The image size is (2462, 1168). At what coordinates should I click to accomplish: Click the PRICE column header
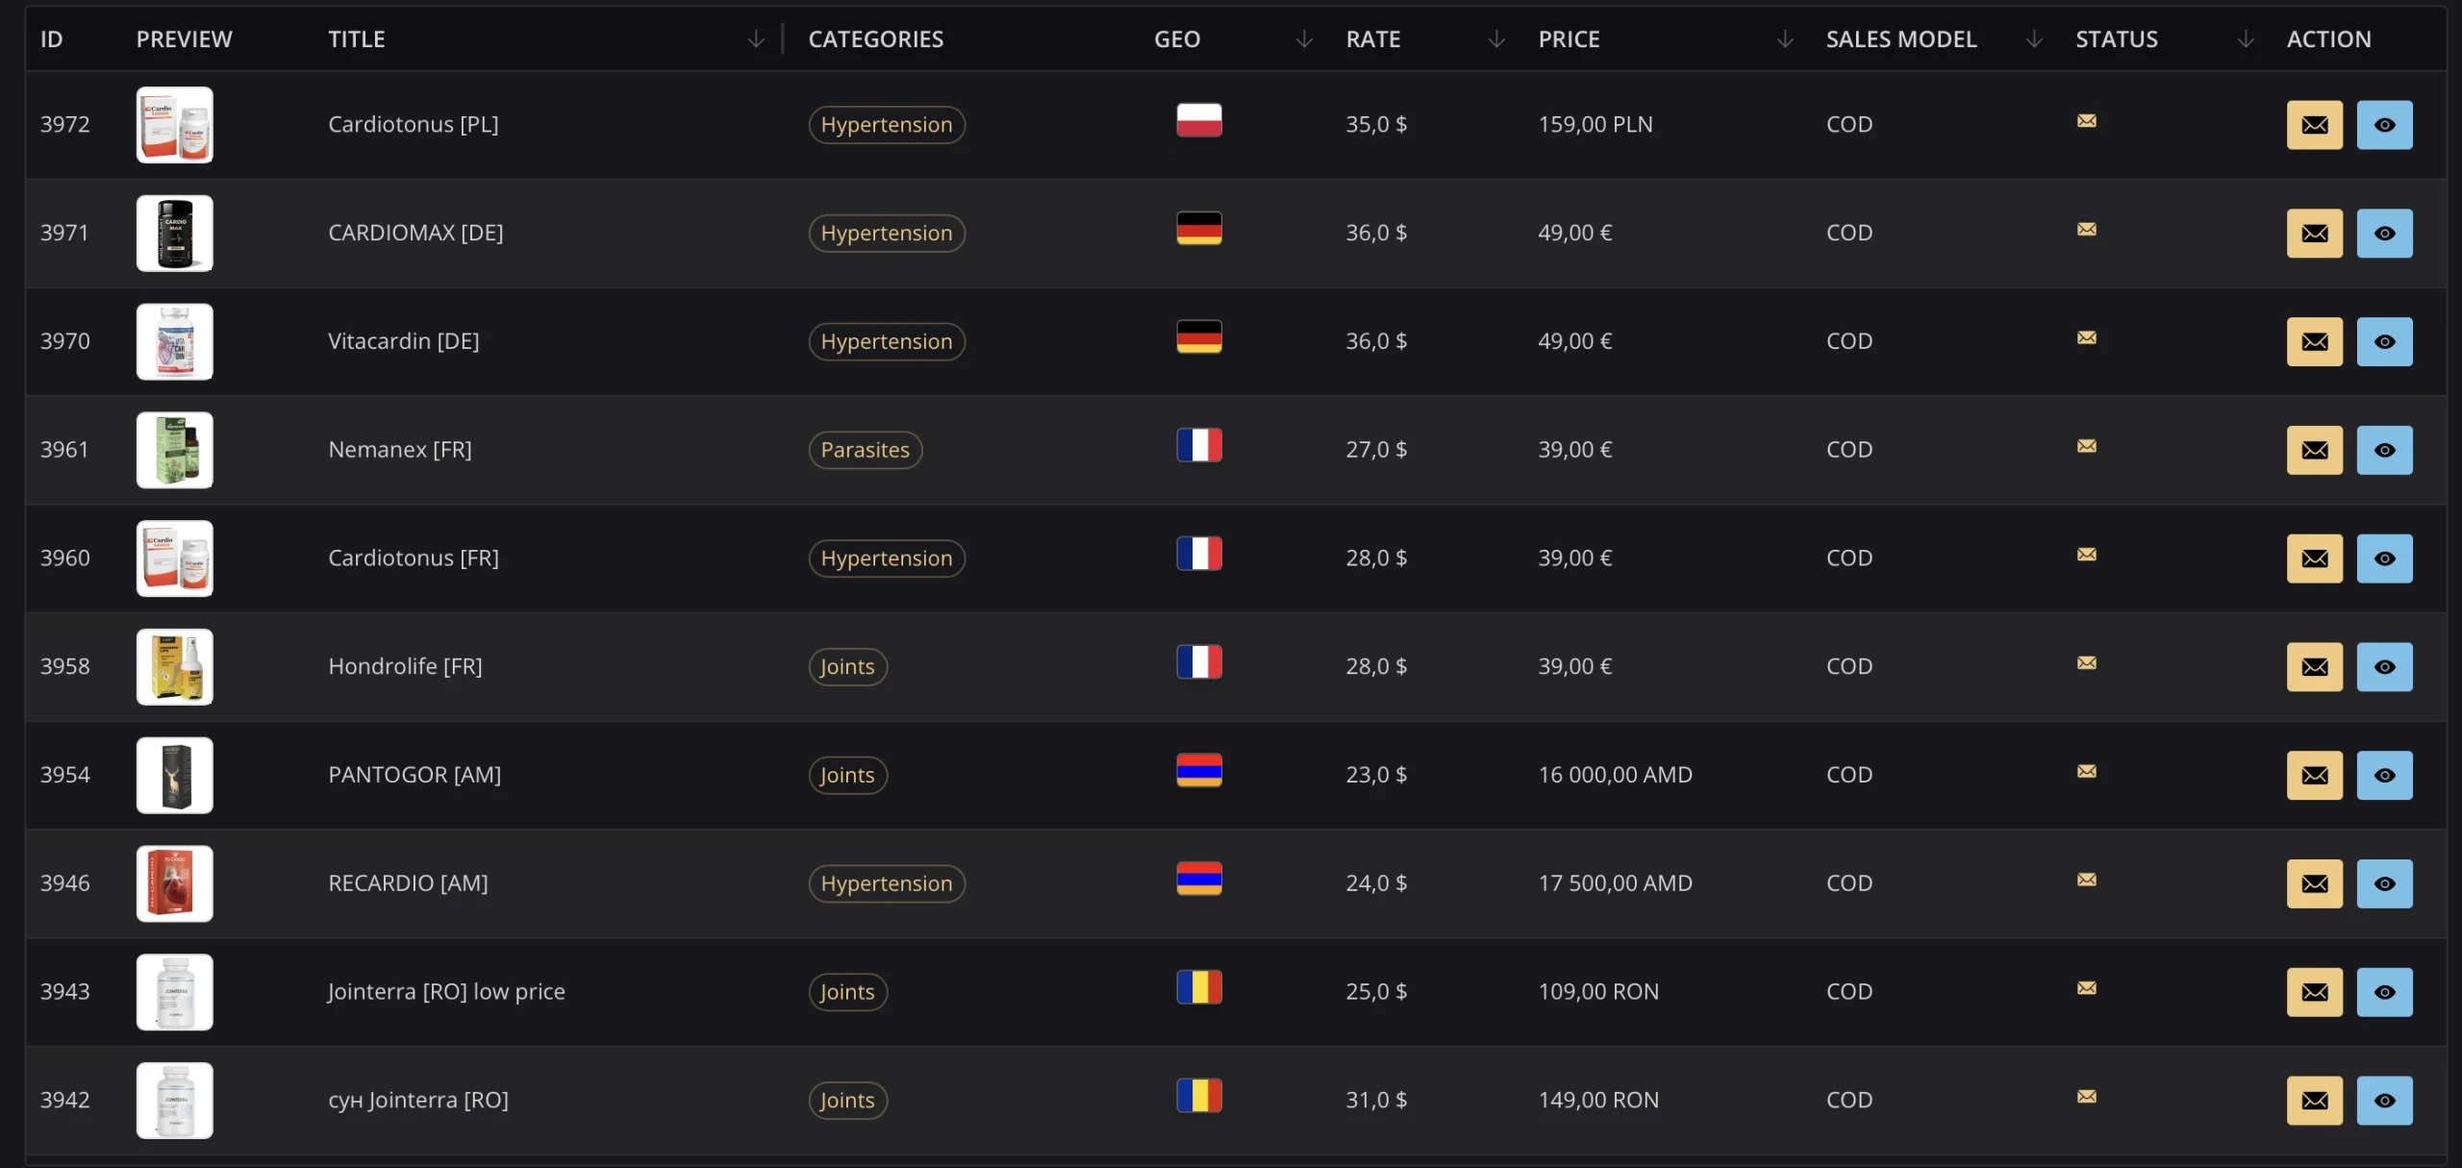pos(1569,39)
